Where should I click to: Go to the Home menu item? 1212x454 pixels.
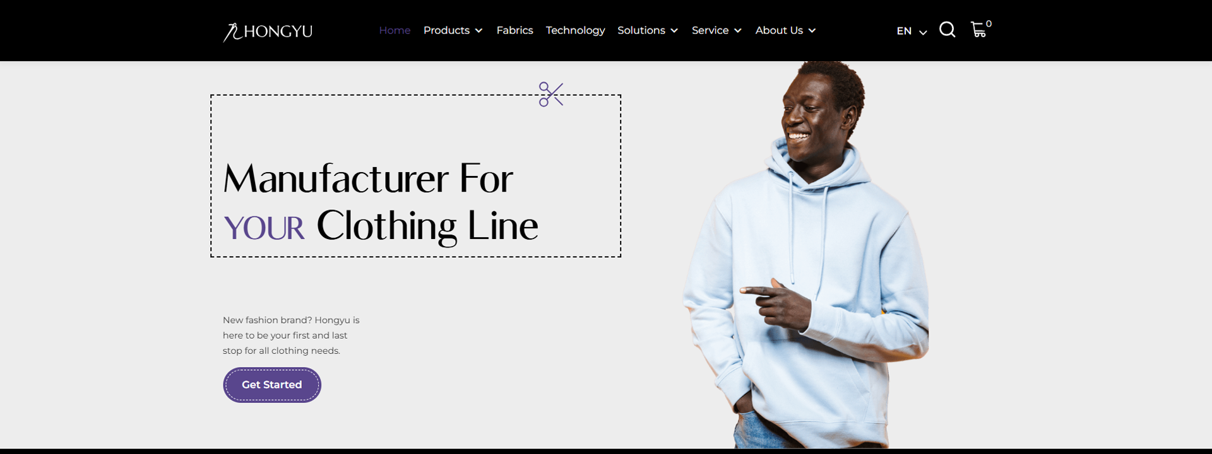pyautogui.click(x=395, y=30)
